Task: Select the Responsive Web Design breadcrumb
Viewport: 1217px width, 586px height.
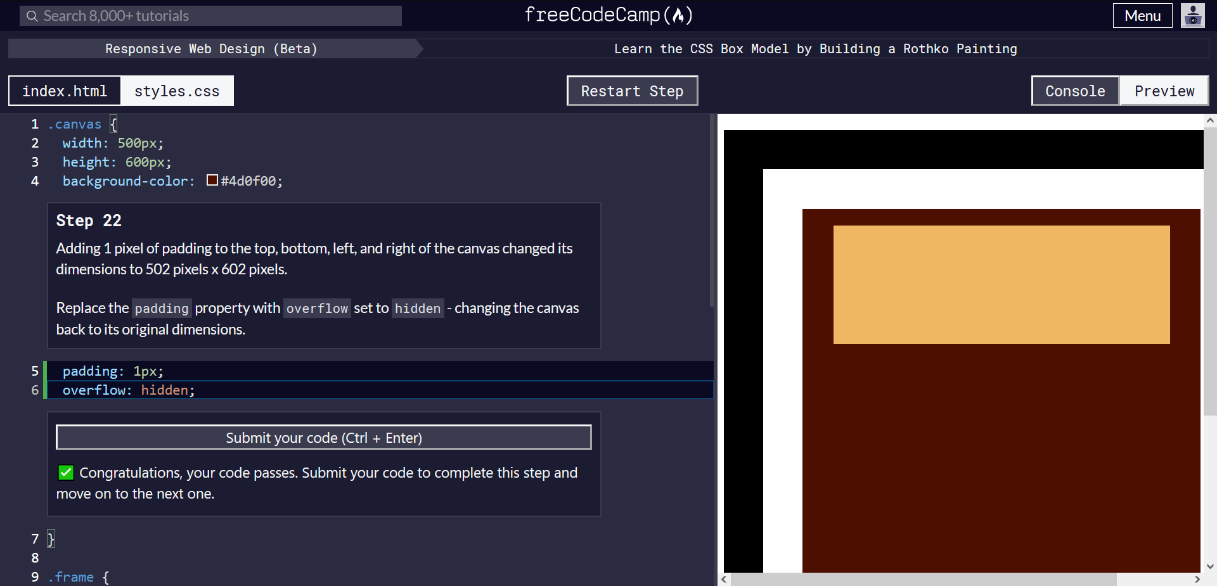Action: click(x=211, y=48)
